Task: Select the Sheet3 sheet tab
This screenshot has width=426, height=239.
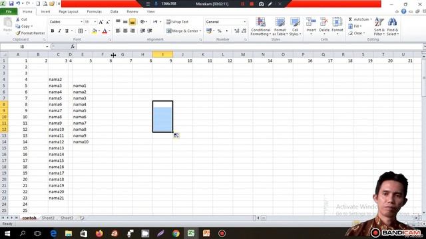Action: tap(67, 218)
